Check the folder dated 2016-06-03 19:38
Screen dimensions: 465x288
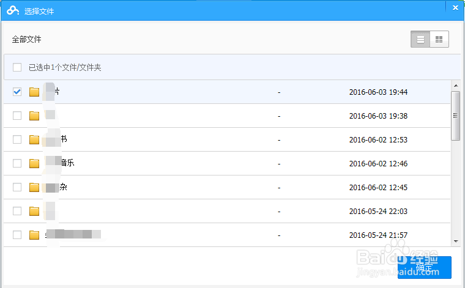pyautogui.click(x=17, y=116)
